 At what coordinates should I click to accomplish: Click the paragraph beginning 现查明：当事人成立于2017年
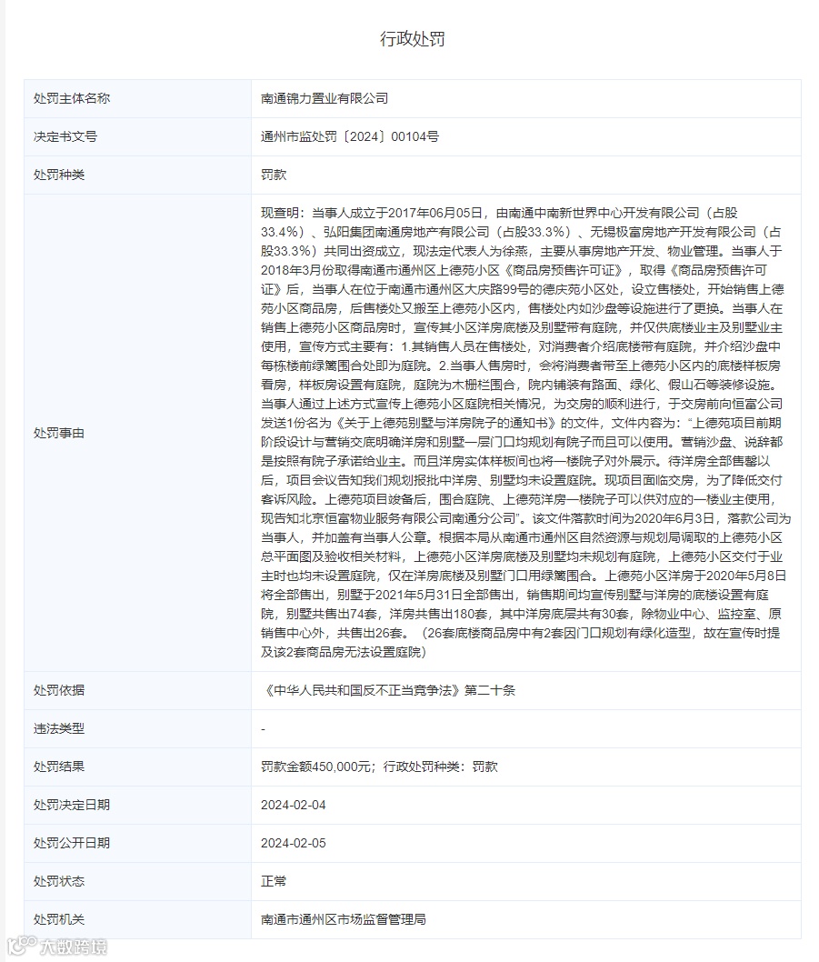click(x=525, y=433)
